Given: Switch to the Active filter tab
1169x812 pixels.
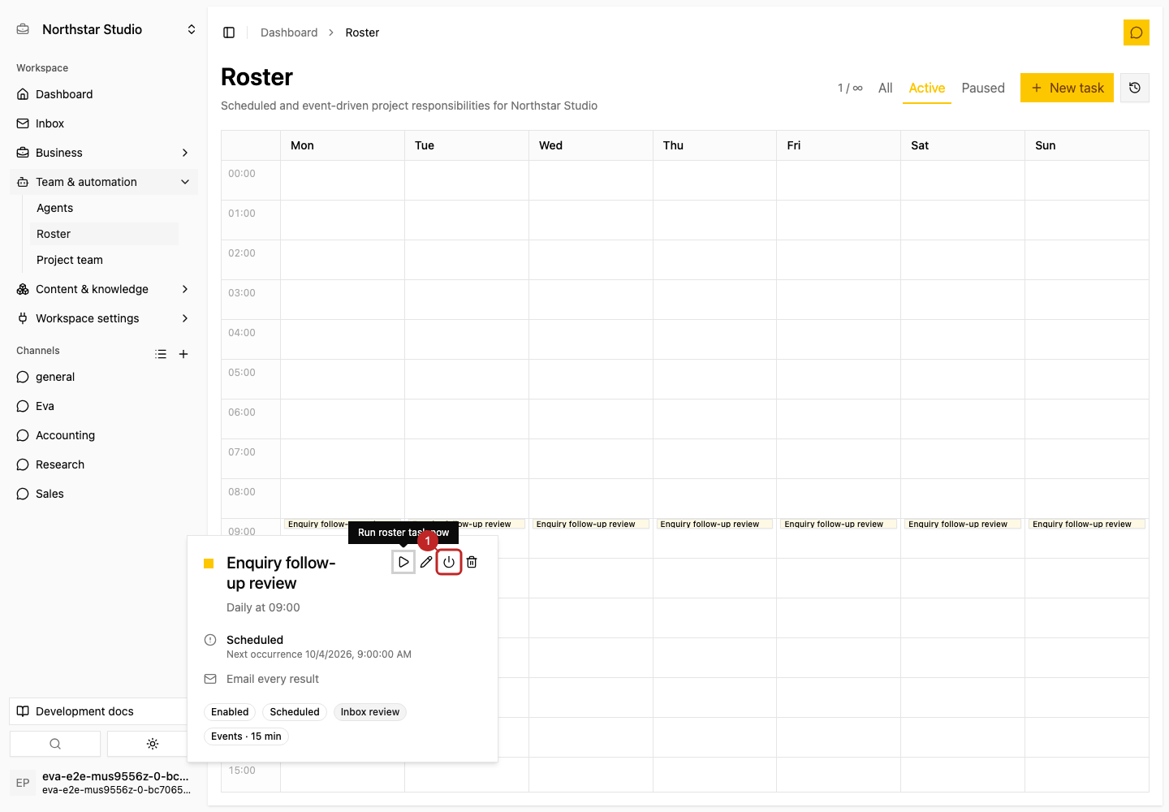Looking at the screenshot, I should tap(927, 88).
